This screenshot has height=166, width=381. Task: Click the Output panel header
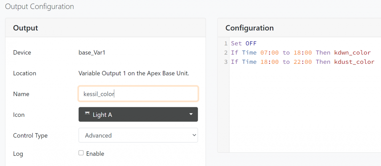(x=105, y=28)
